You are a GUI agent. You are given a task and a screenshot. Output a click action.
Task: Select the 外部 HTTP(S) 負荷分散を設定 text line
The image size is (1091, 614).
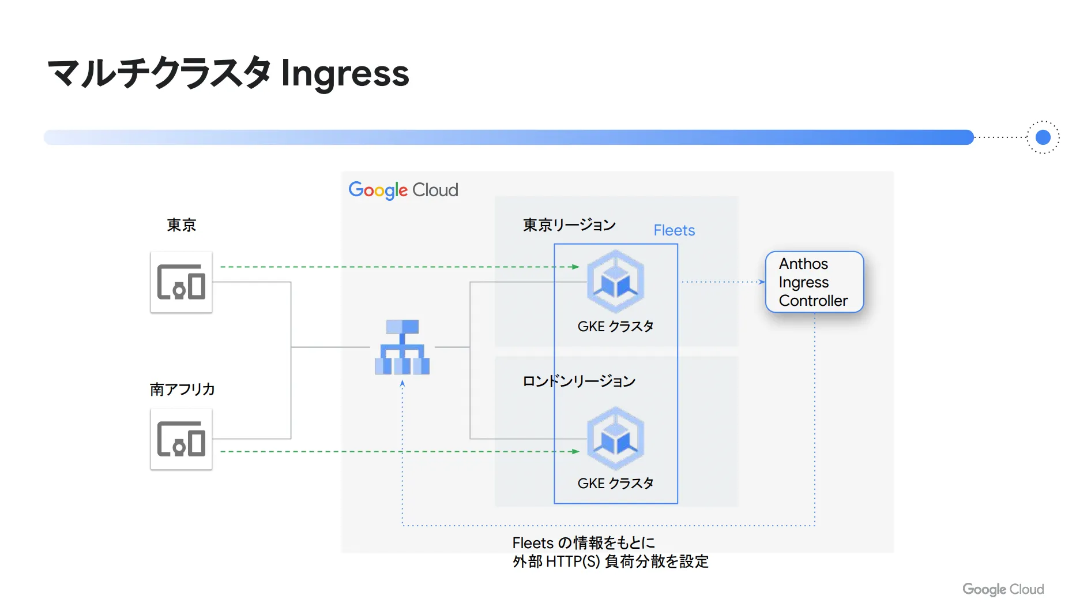click(611, 561)
